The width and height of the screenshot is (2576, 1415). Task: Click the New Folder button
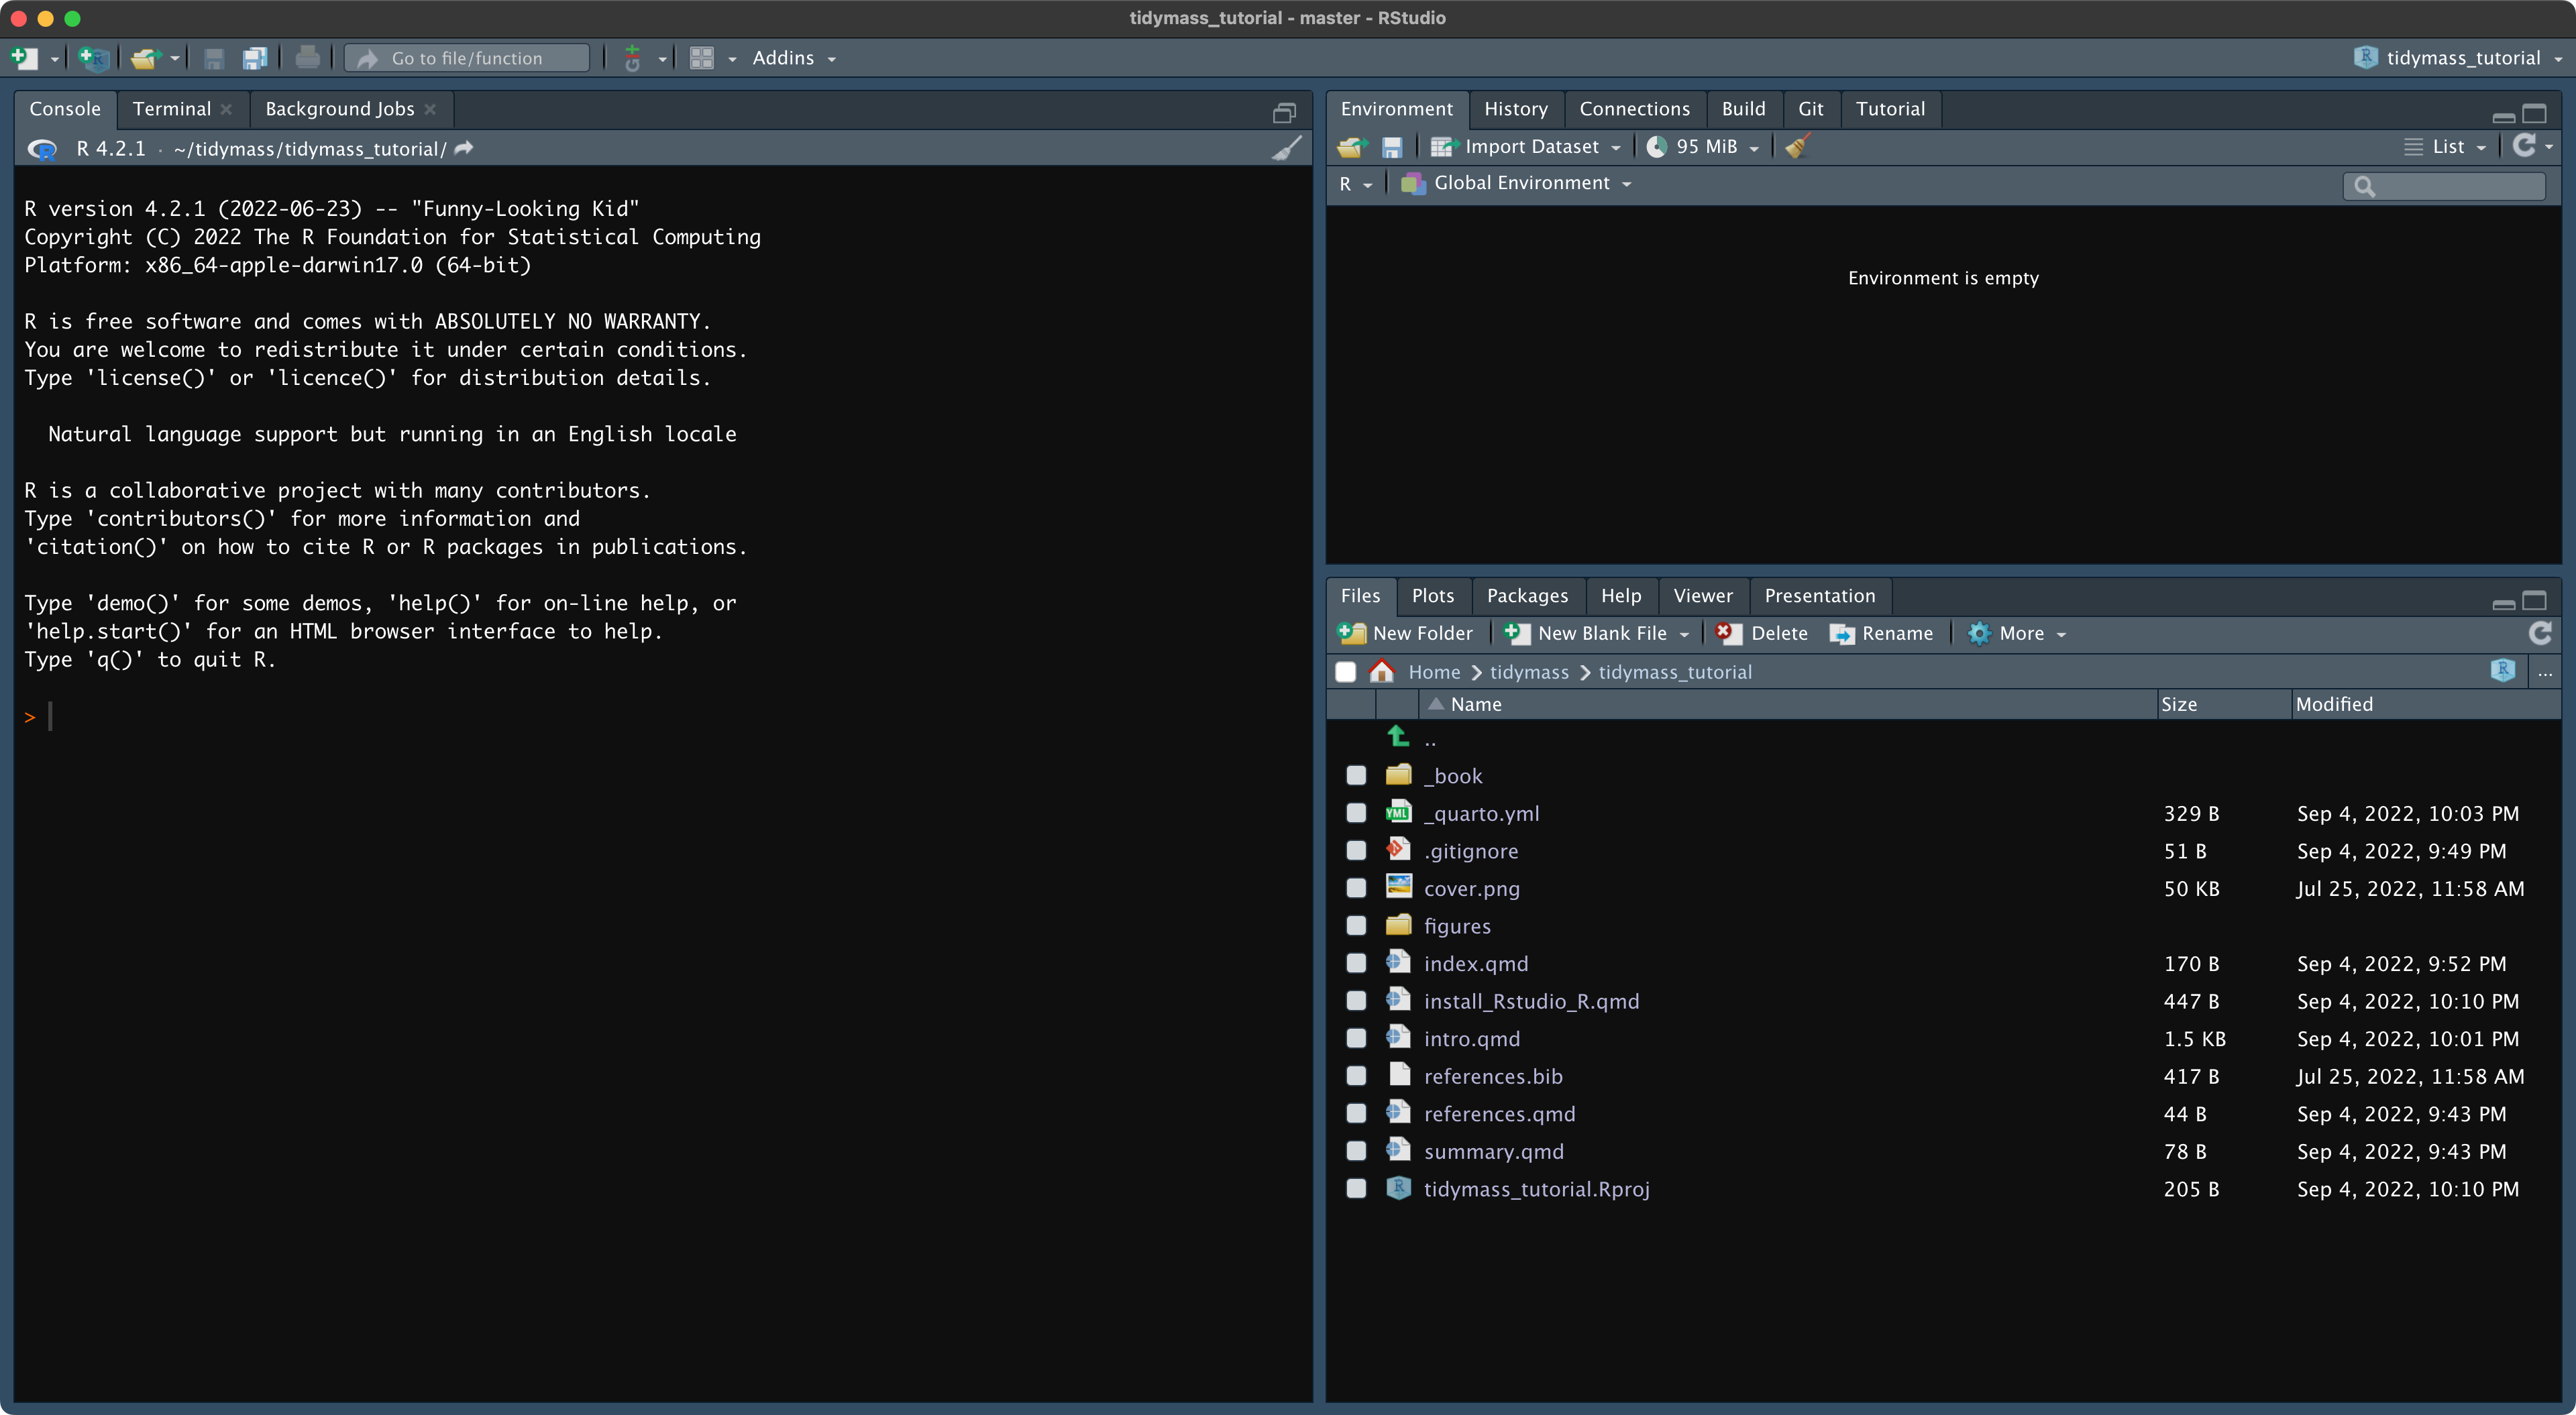1405,633
